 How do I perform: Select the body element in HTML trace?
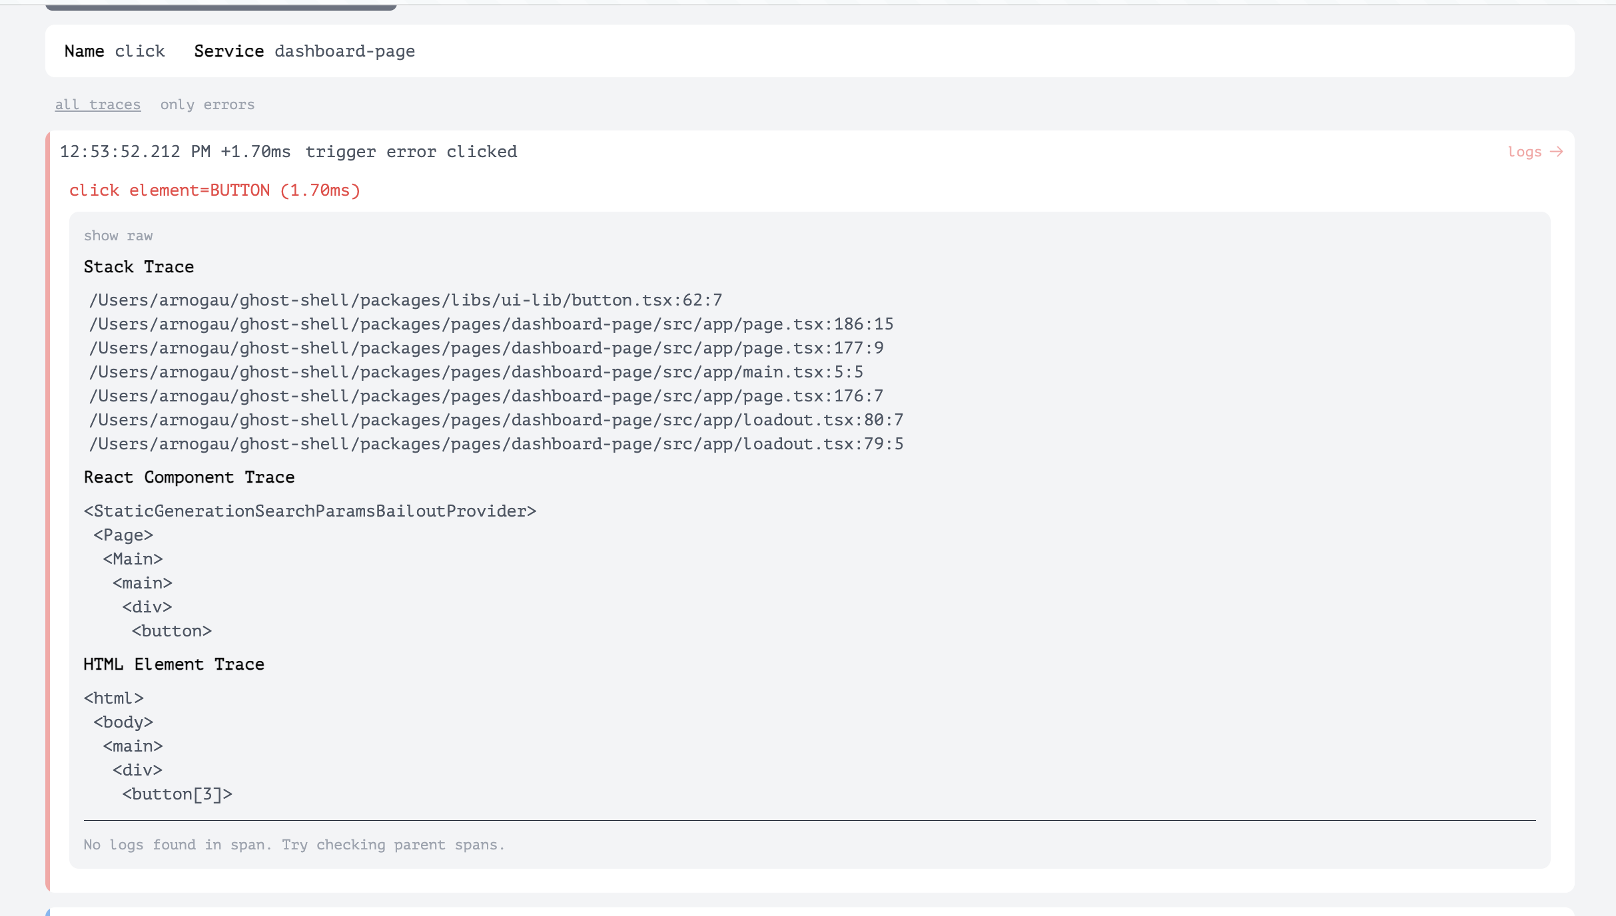[123, 722]
